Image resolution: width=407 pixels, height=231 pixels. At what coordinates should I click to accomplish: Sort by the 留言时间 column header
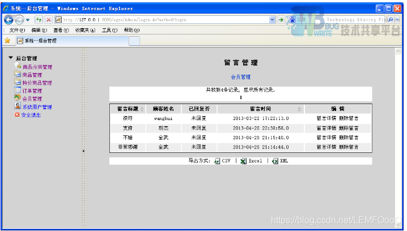point(260,109)
